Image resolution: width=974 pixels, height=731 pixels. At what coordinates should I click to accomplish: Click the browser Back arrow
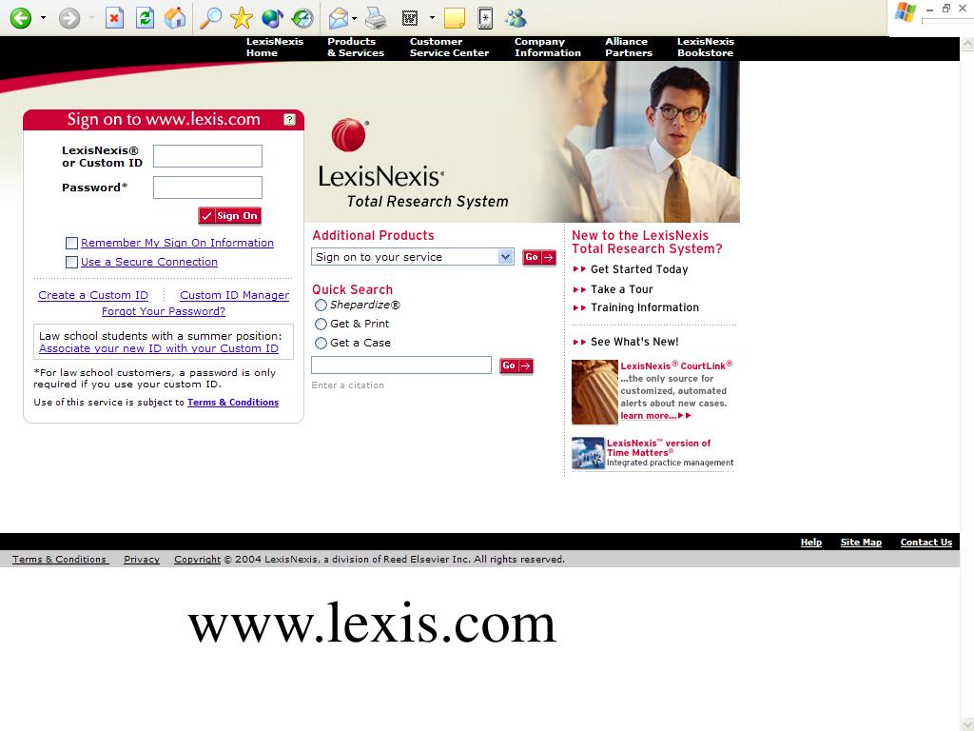point(21,18)
